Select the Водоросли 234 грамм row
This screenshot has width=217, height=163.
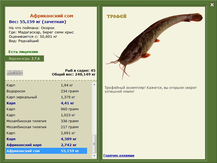(46, 91)
